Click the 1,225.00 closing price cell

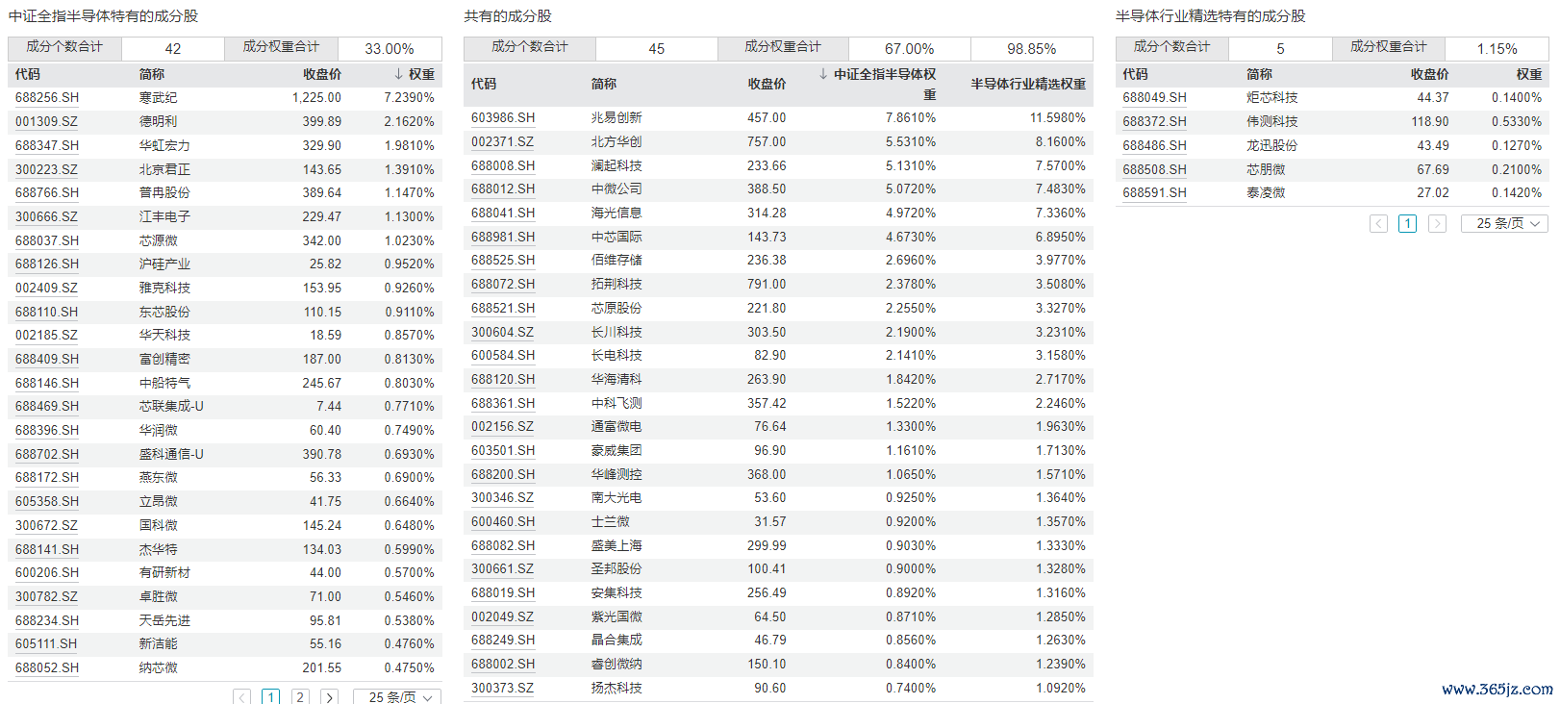[x=316, y=98]
